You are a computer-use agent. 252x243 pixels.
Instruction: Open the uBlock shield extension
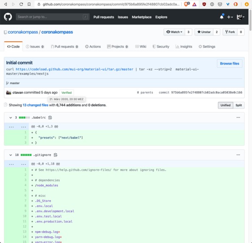click(x=204, y=4)
